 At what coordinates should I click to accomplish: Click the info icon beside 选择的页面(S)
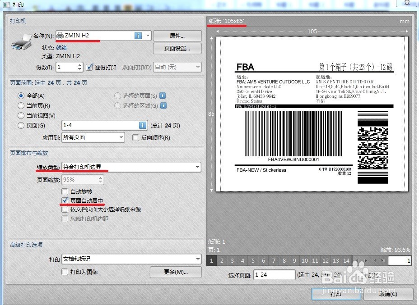[163, 96]
